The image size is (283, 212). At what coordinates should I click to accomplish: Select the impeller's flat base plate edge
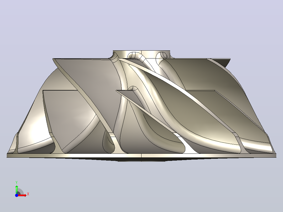141,156
